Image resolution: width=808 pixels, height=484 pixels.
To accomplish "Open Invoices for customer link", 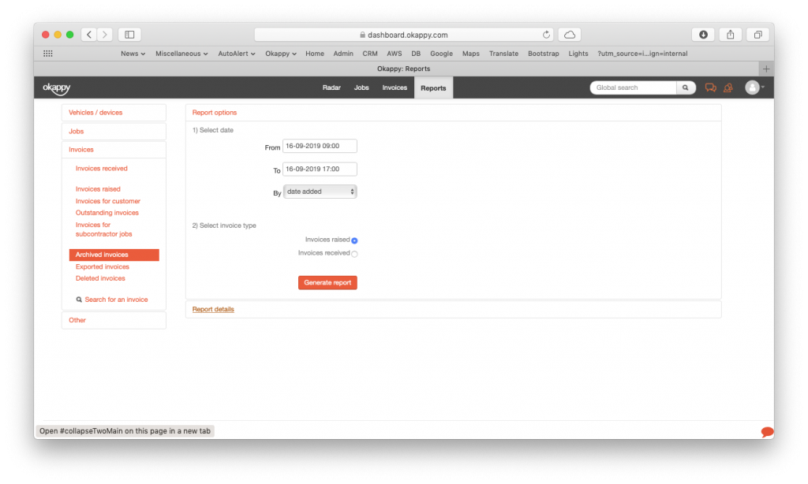I will [x=107, y=201].
